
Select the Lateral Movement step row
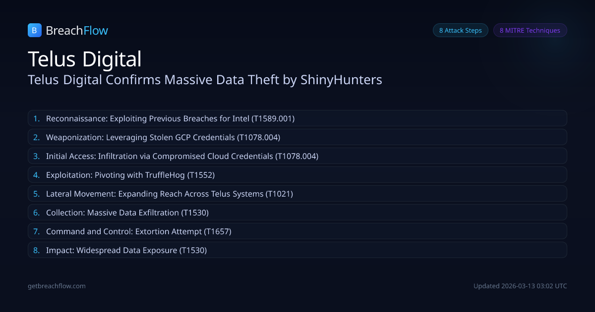(x=297, y=194)
